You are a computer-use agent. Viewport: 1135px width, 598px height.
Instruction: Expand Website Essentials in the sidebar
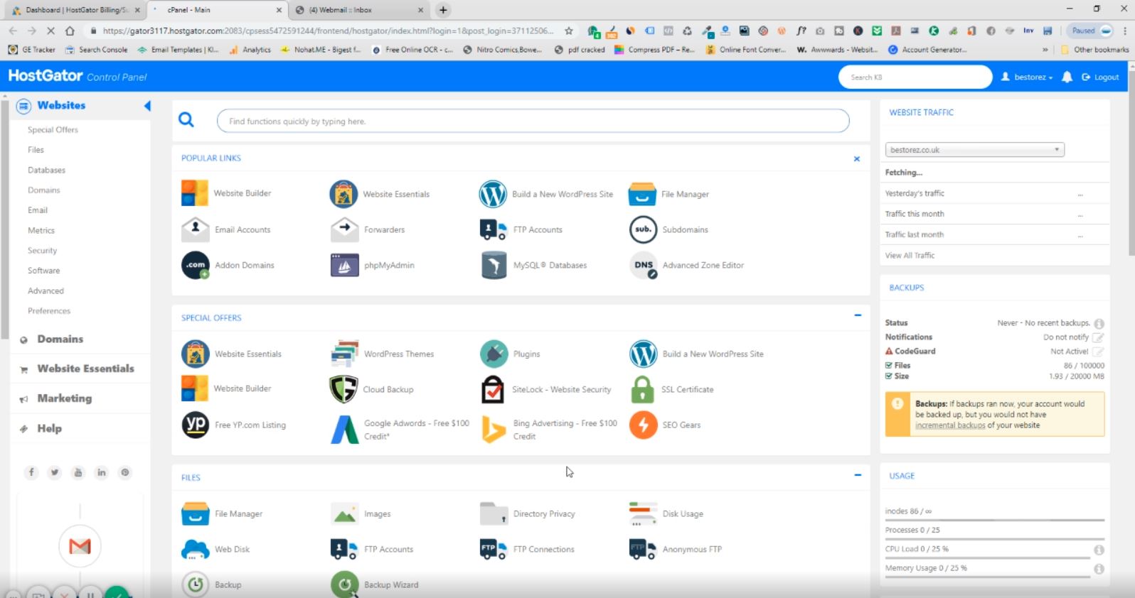(85, 369)
